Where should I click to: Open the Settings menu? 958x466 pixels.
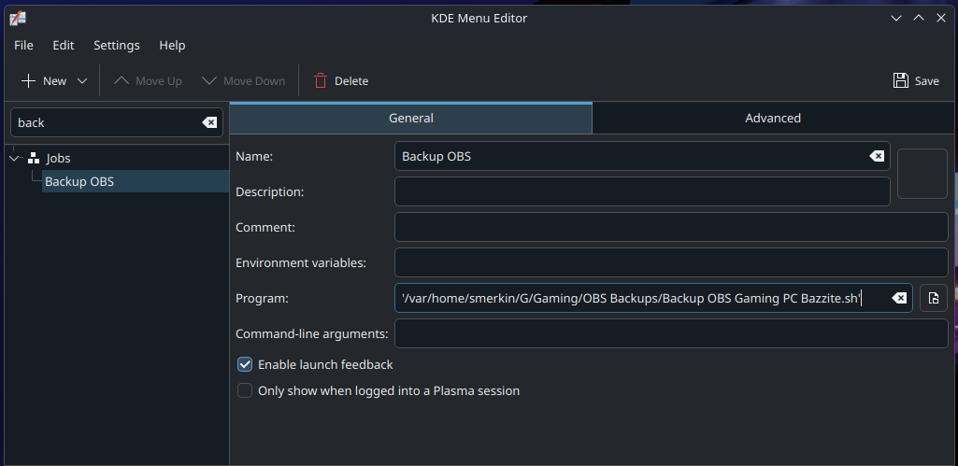coord(116,45)
